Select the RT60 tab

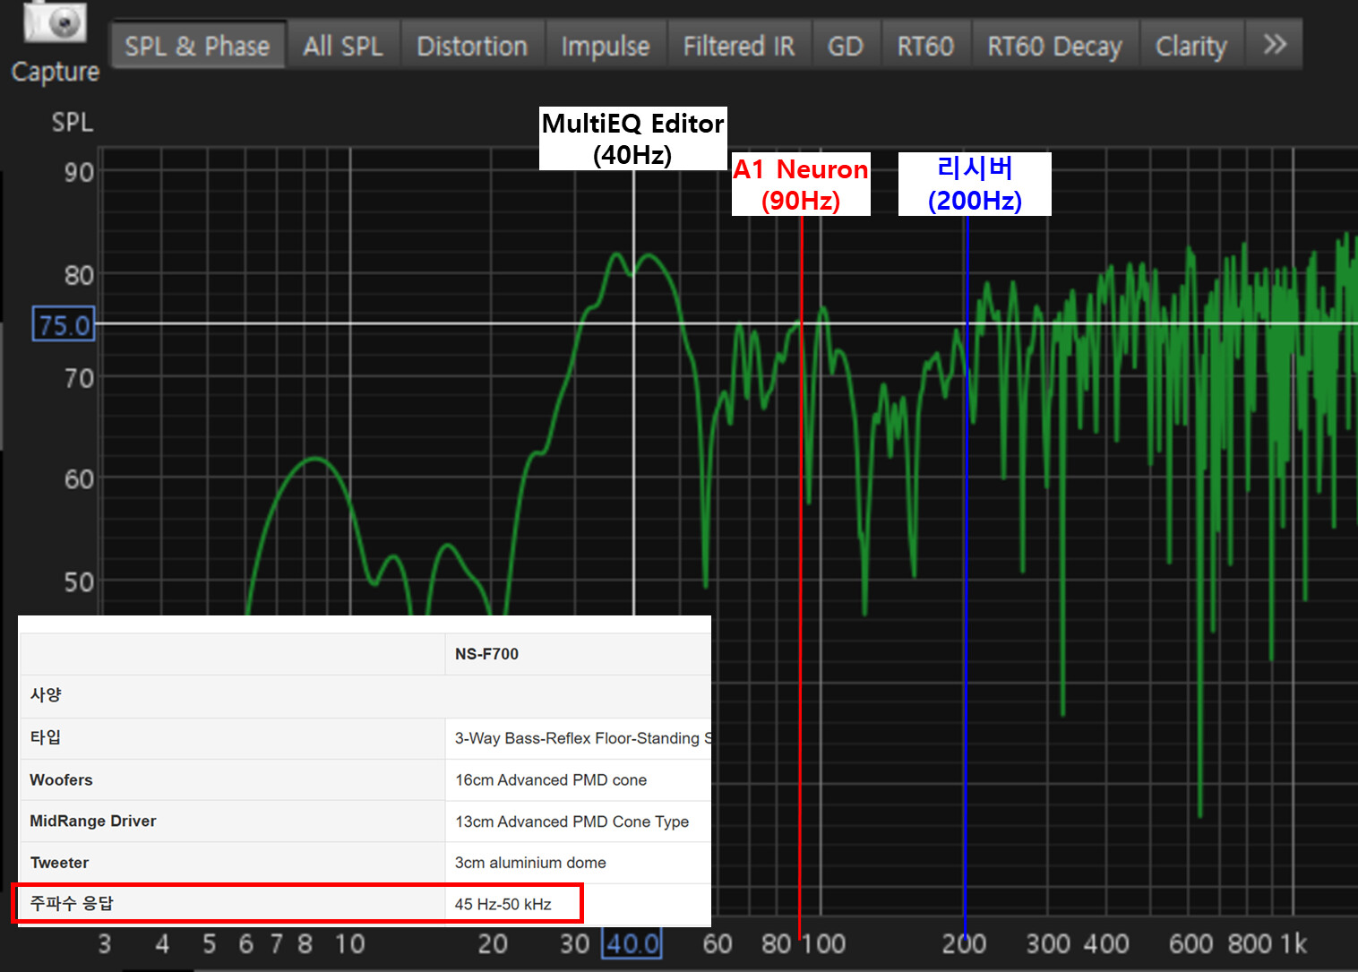(925, 46)
